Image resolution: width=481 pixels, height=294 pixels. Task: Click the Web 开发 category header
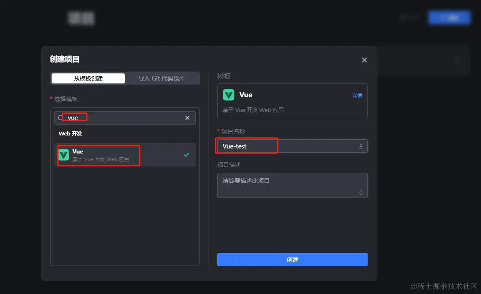(70, 134)
